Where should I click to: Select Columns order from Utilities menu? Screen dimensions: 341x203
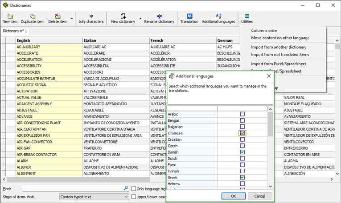(x=264, y=31)
